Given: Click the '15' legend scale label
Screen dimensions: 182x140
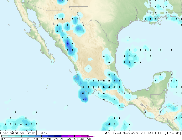Looking at the screenshot, I should [x=42, y=139].
